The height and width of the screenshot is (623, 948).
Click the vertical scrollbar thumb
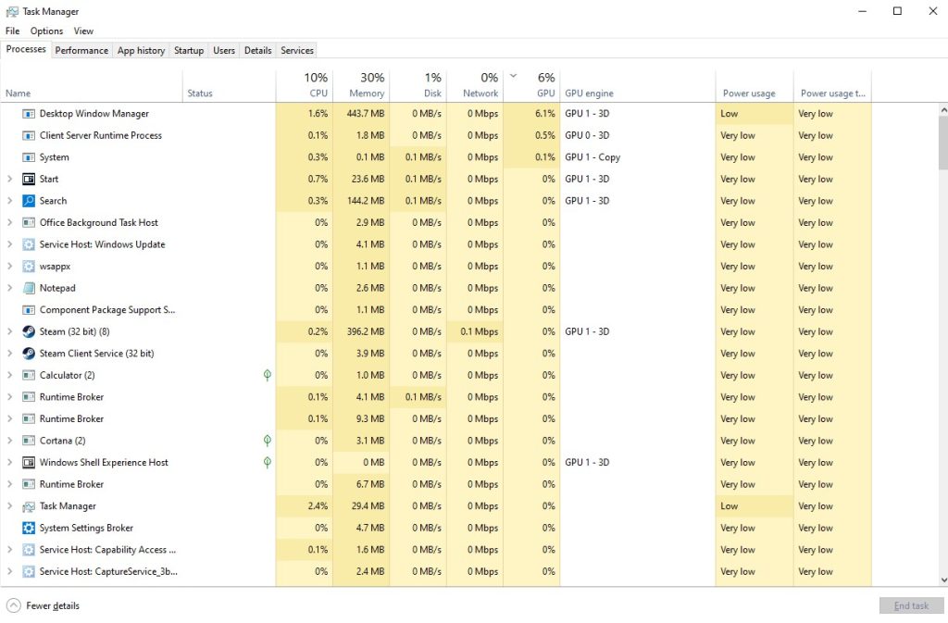pos(943,143)
